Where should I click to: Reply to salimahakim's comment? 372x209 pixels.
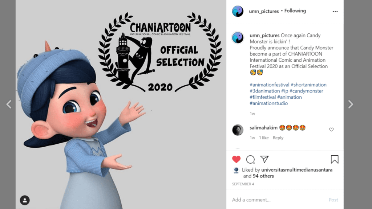tap(278, 138)
